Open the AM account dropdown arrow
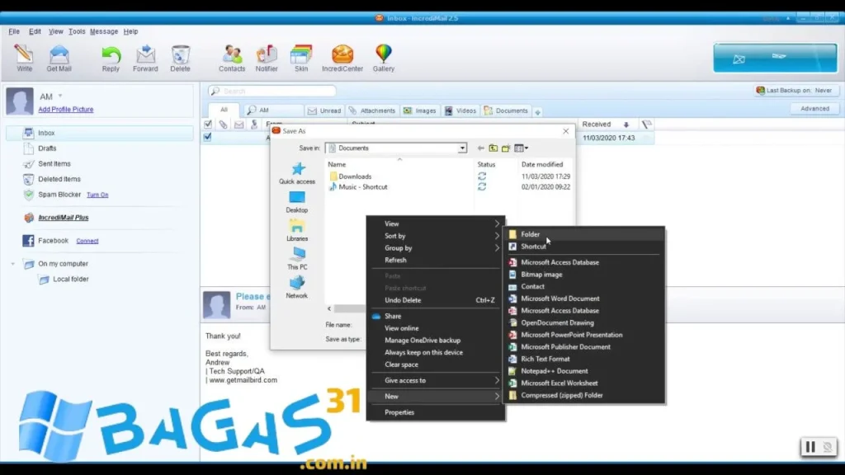The height and width of the screenshot is (475, 845). (60, 96)
